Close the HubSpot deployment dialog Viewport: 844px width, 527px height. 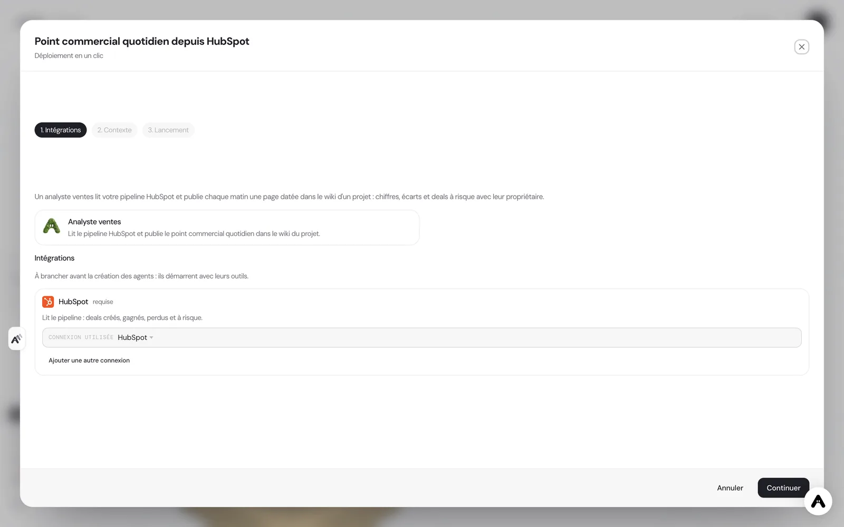pyautogui.click(x=801, y=47)
